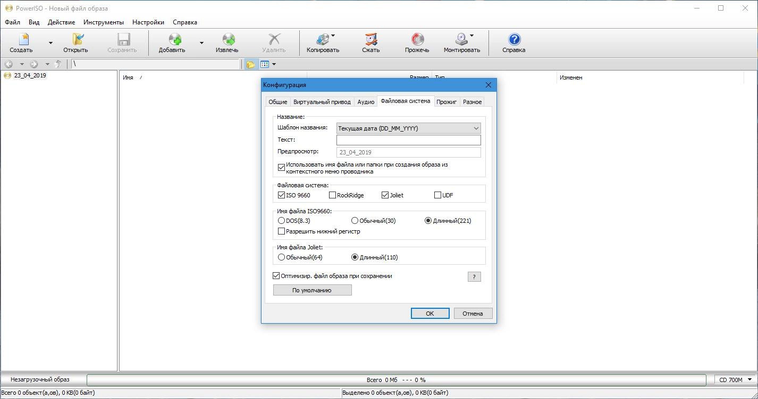Click the Открыть toolbar icon
The image size is (758, 399).
(78, 39)
